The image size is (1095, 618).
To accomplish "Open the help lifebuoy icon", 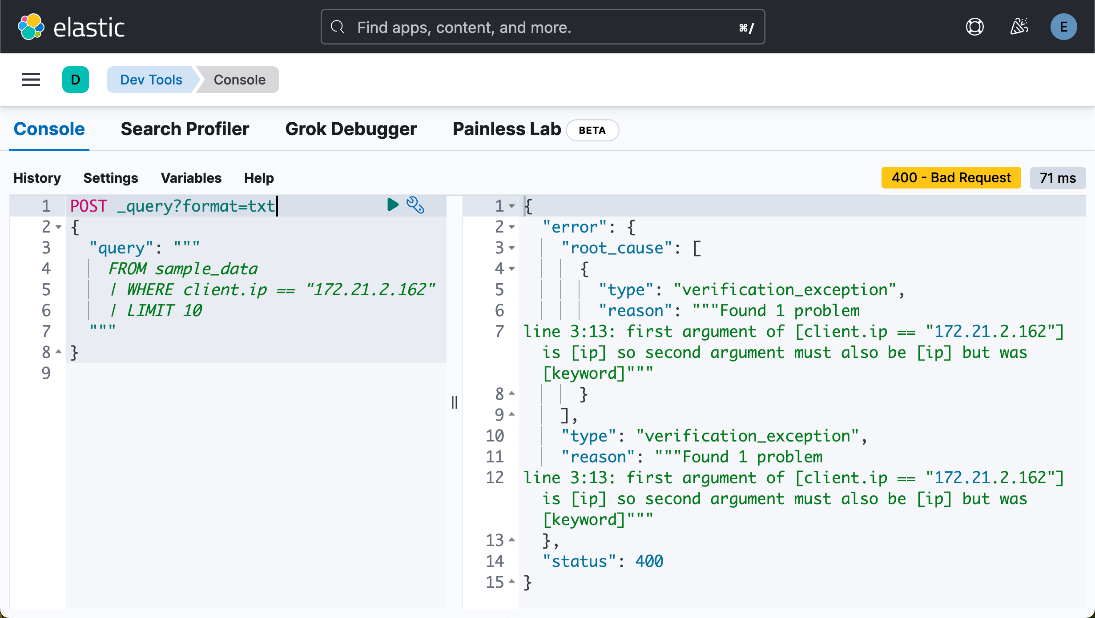I will click(974, 27).
